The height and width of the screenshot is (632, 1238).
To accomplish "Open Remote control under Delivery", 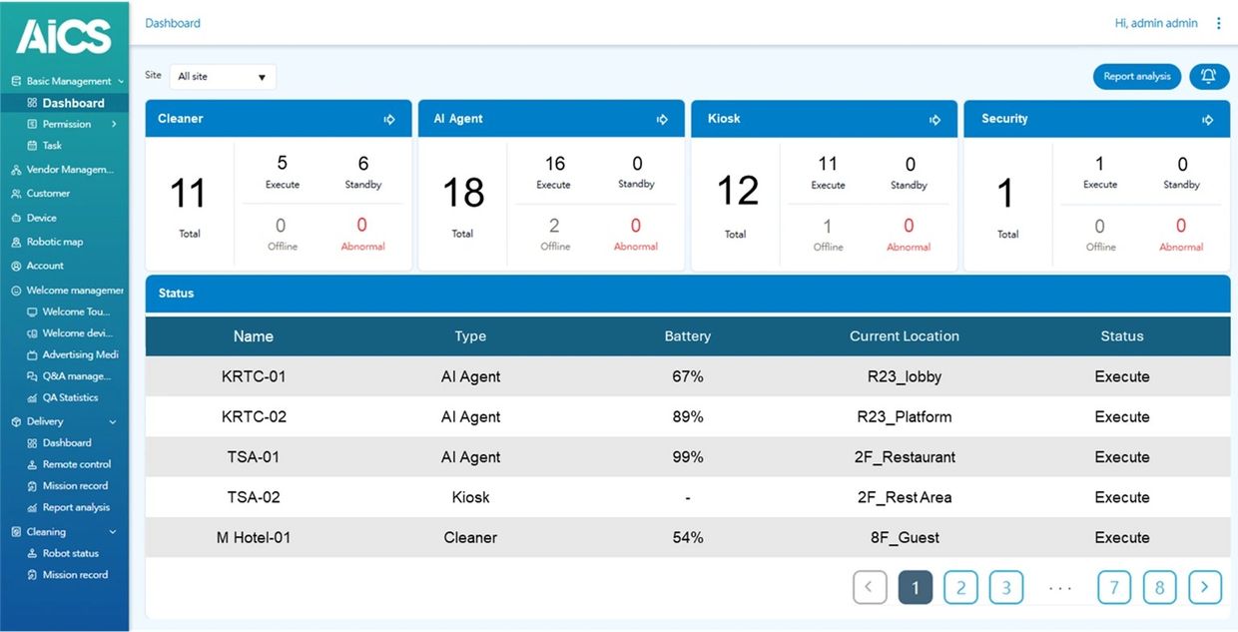I will click(x=76, y=464).
